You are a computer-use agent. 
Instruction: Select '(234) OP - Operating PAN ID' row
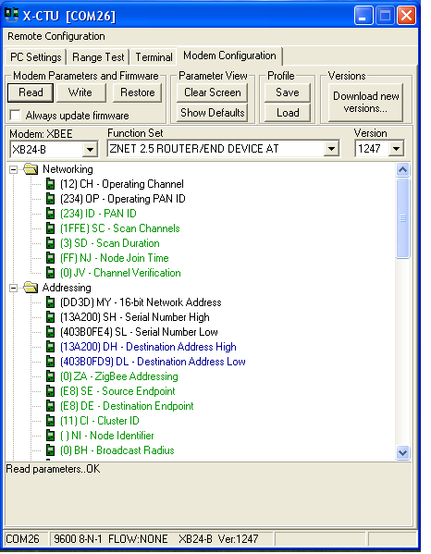(x=123, y=199)
